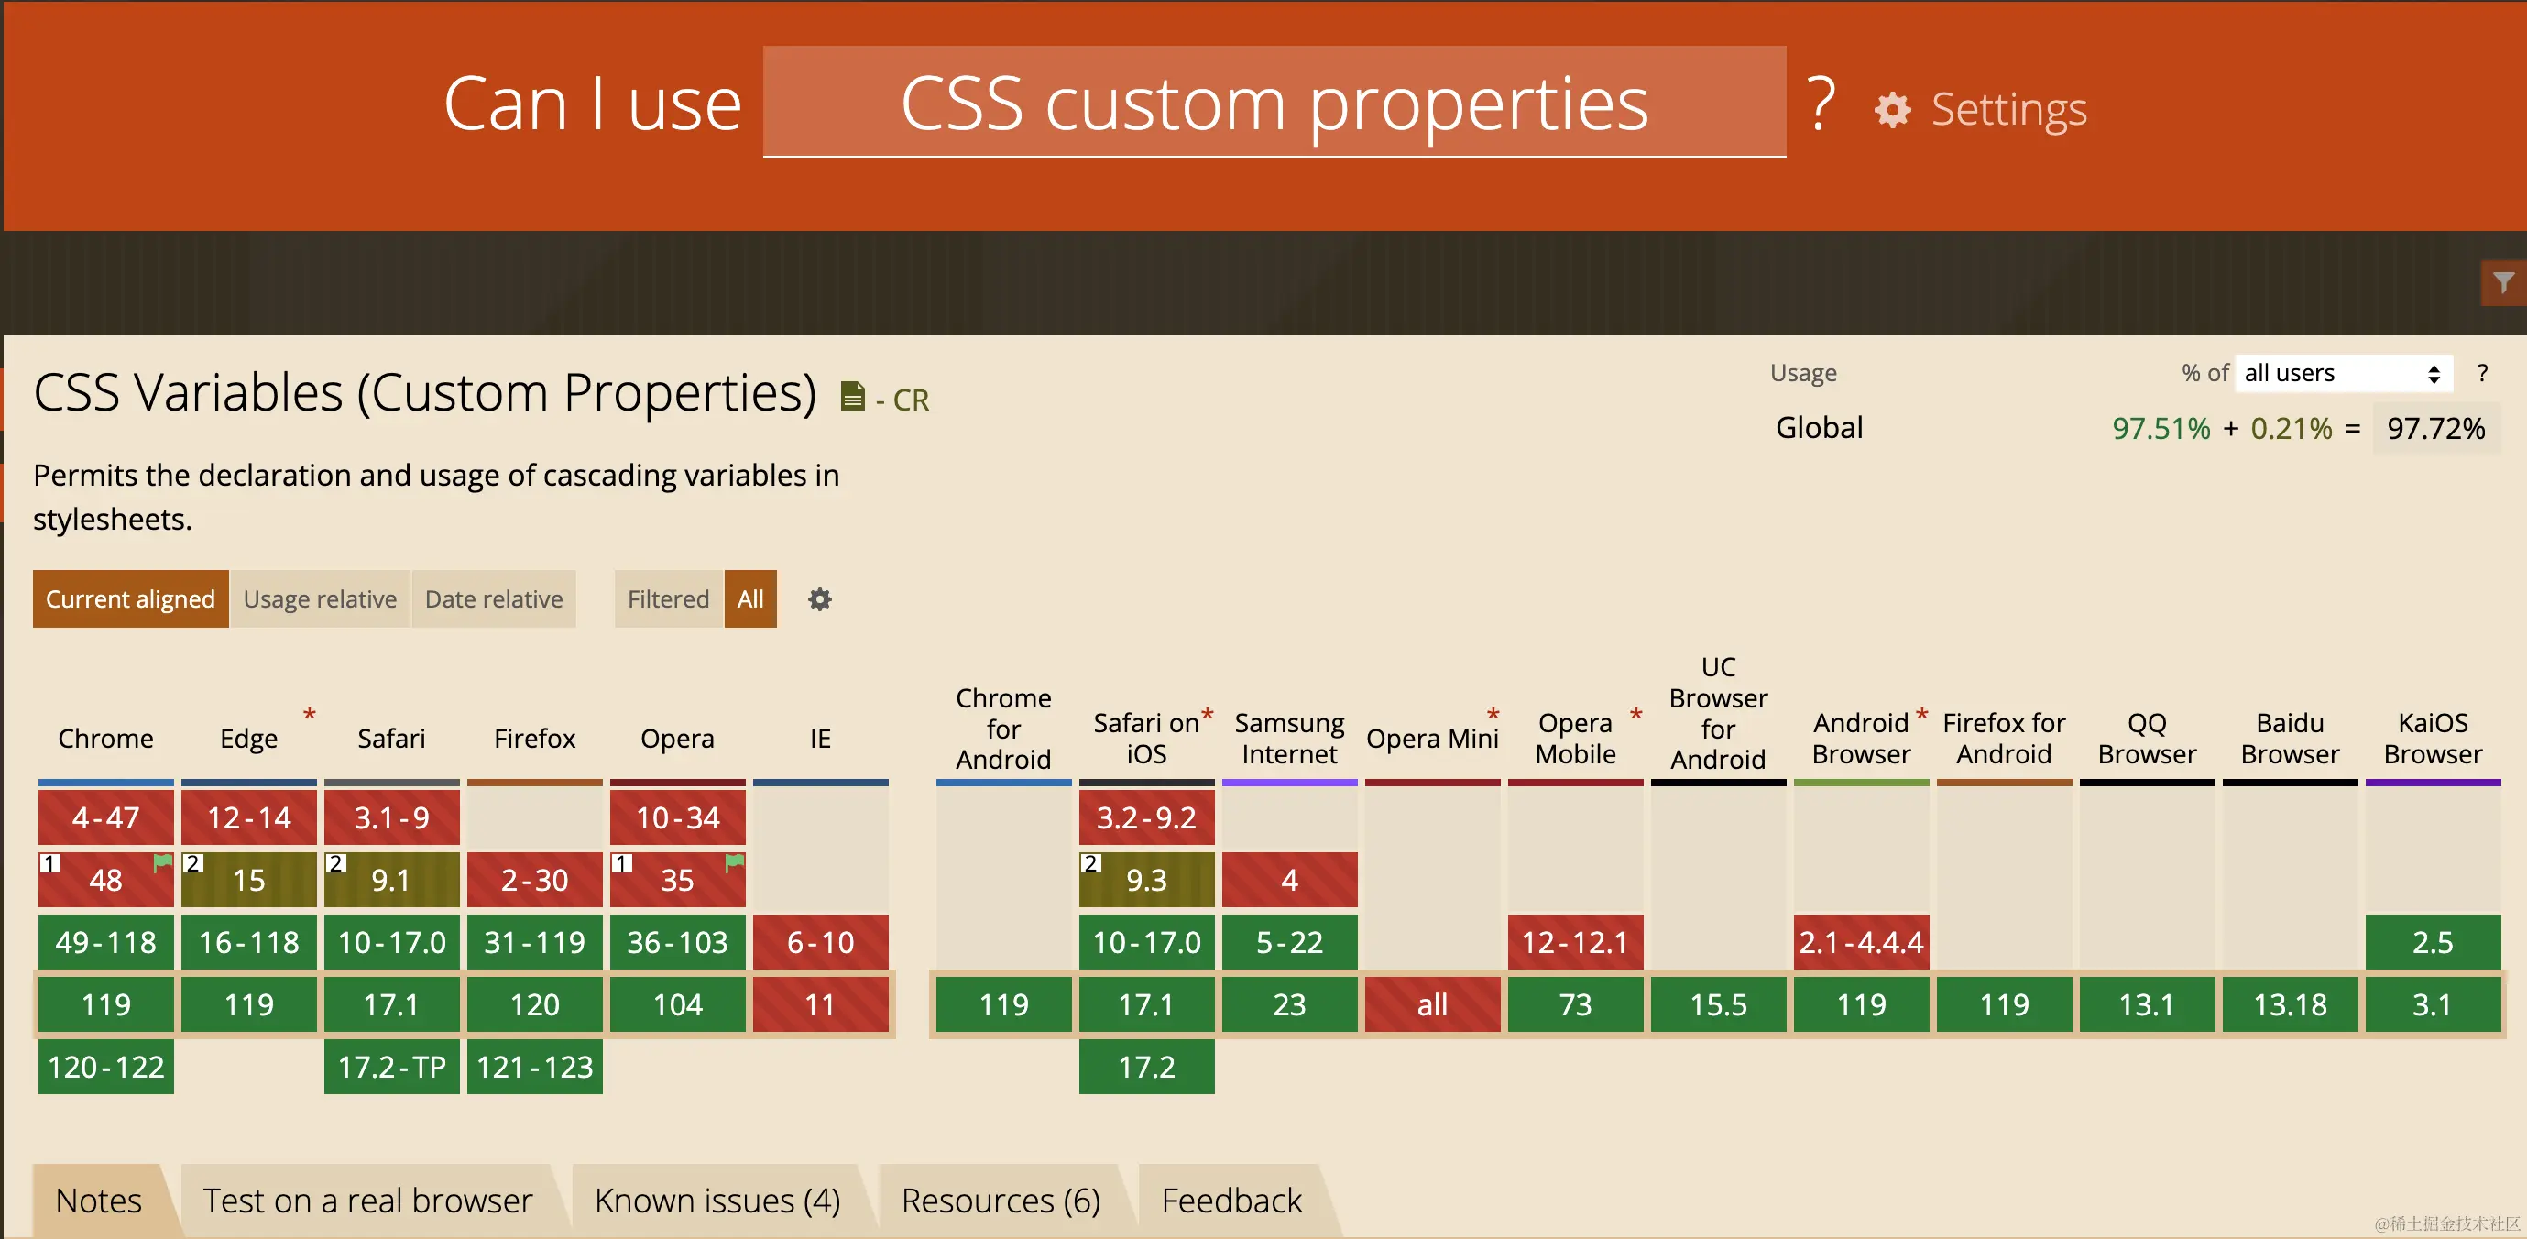Click the asterisk next to Edge

309,714
